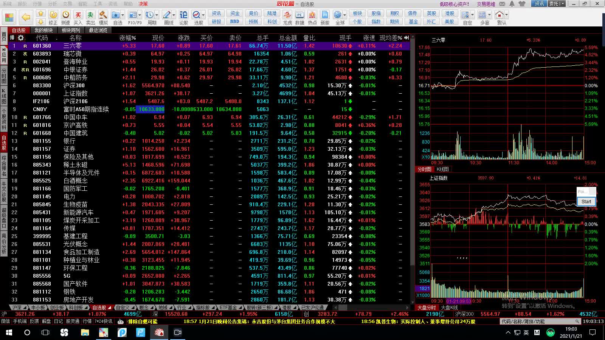Click the notification bell icon in title bar

[512, 4]
